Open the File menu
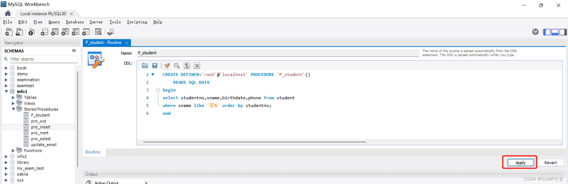This screenshot has height=184, width=568. (x=8, y=22)
